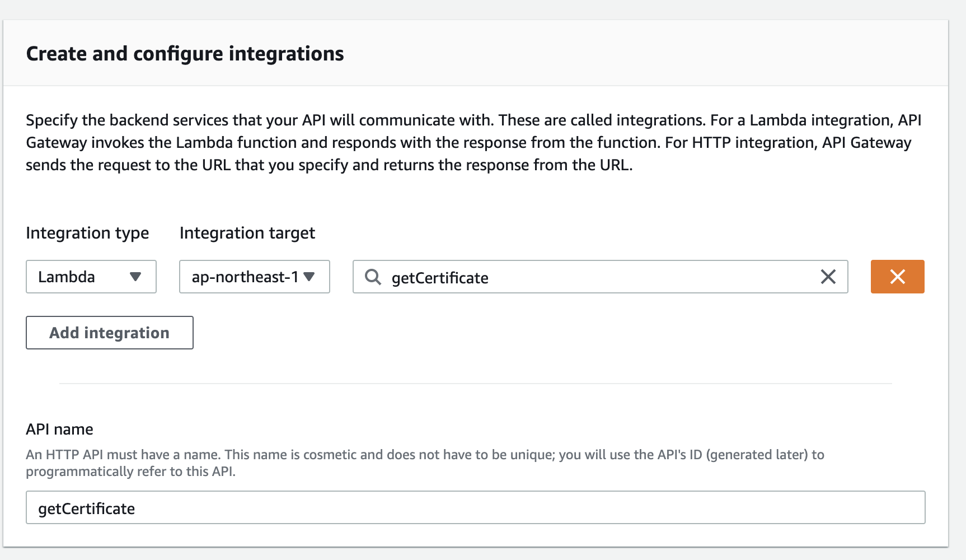Image resolution: width=966 pixels, height=560 pixels.
Task: Click the Integration type dropdown arrow
Action: click(x=135, y=277)
